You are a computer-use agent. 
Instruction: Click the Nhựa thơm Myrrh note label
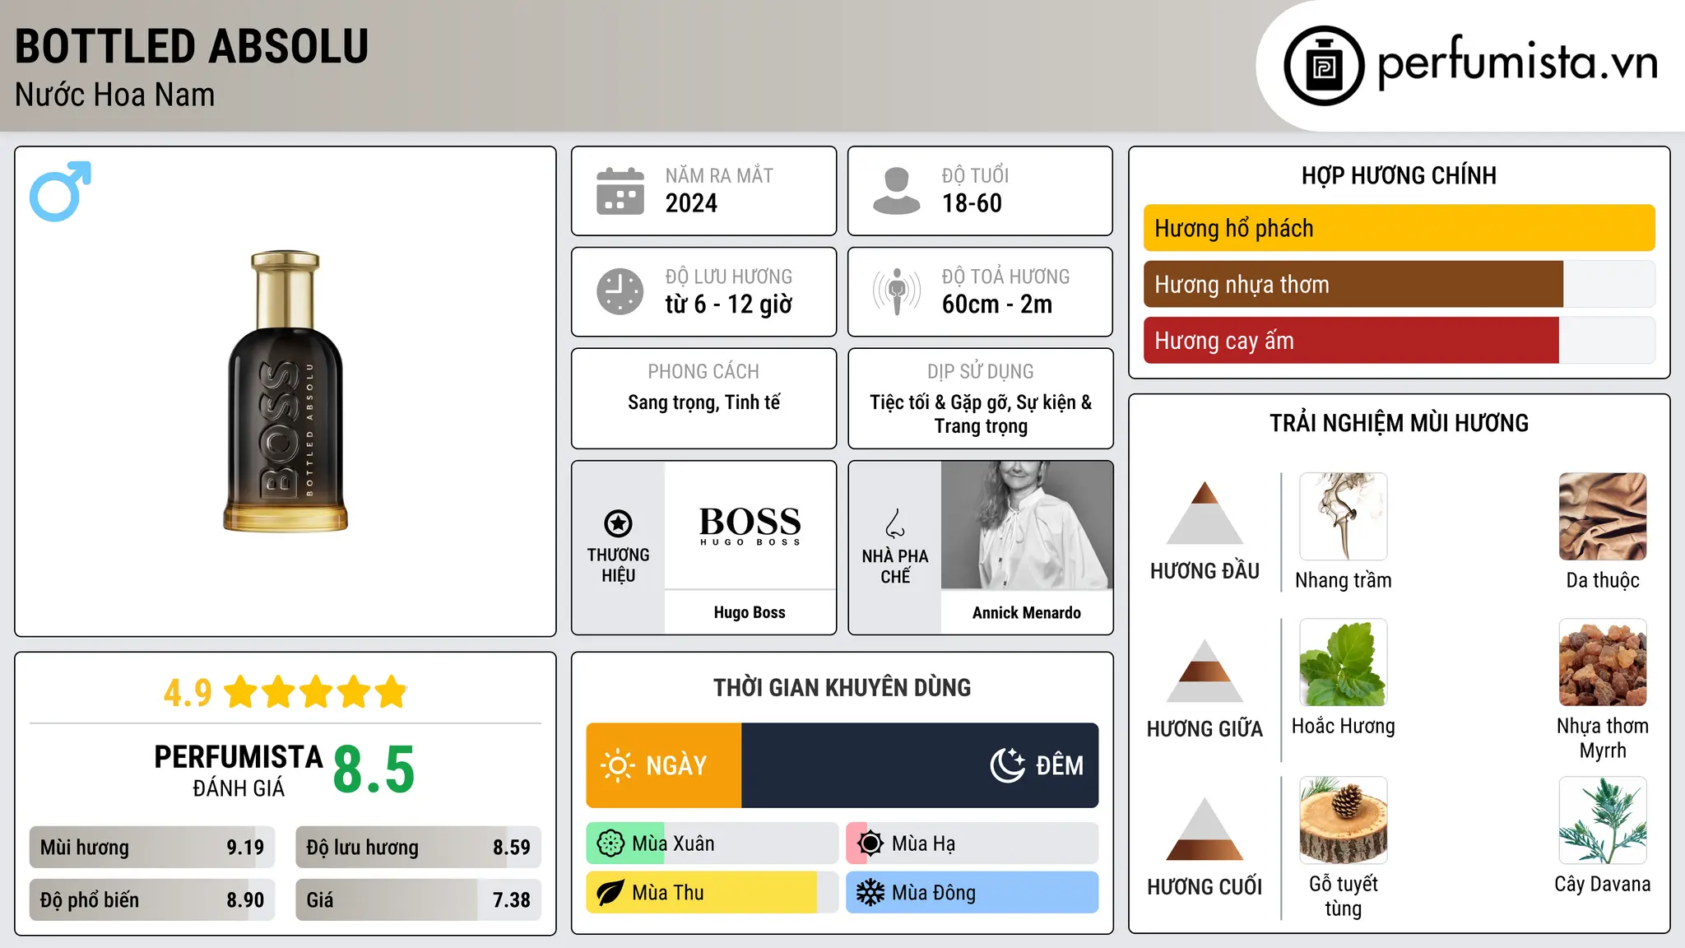point(1603,738)
